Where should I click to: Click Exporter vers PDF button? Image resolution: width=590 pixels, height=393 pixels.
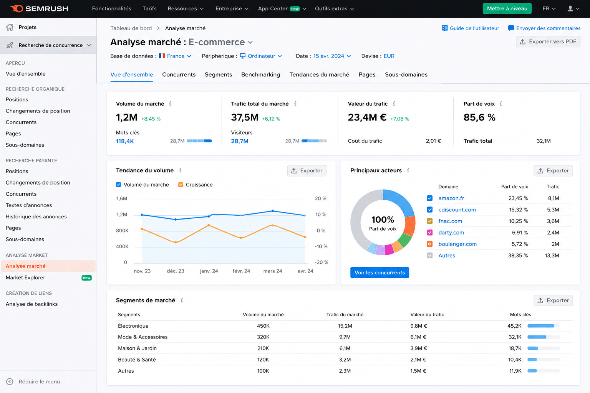(x=548, y=41)
